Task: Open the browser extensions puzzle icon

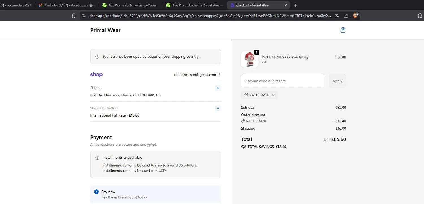Action: 420,16
